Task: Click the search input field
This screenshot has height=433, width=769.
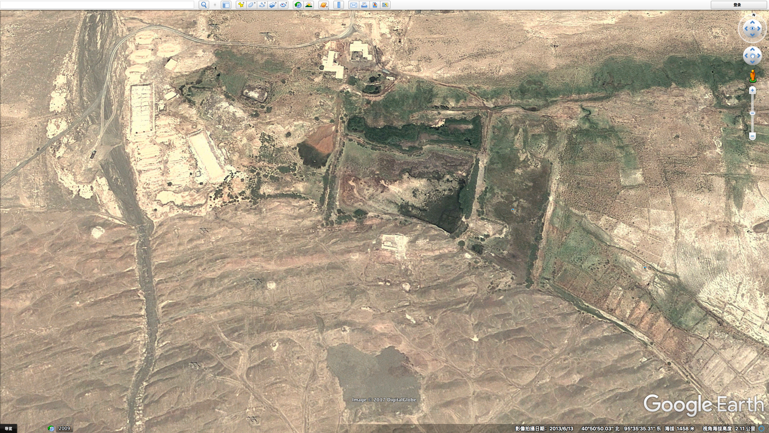Action: [97, 5]
